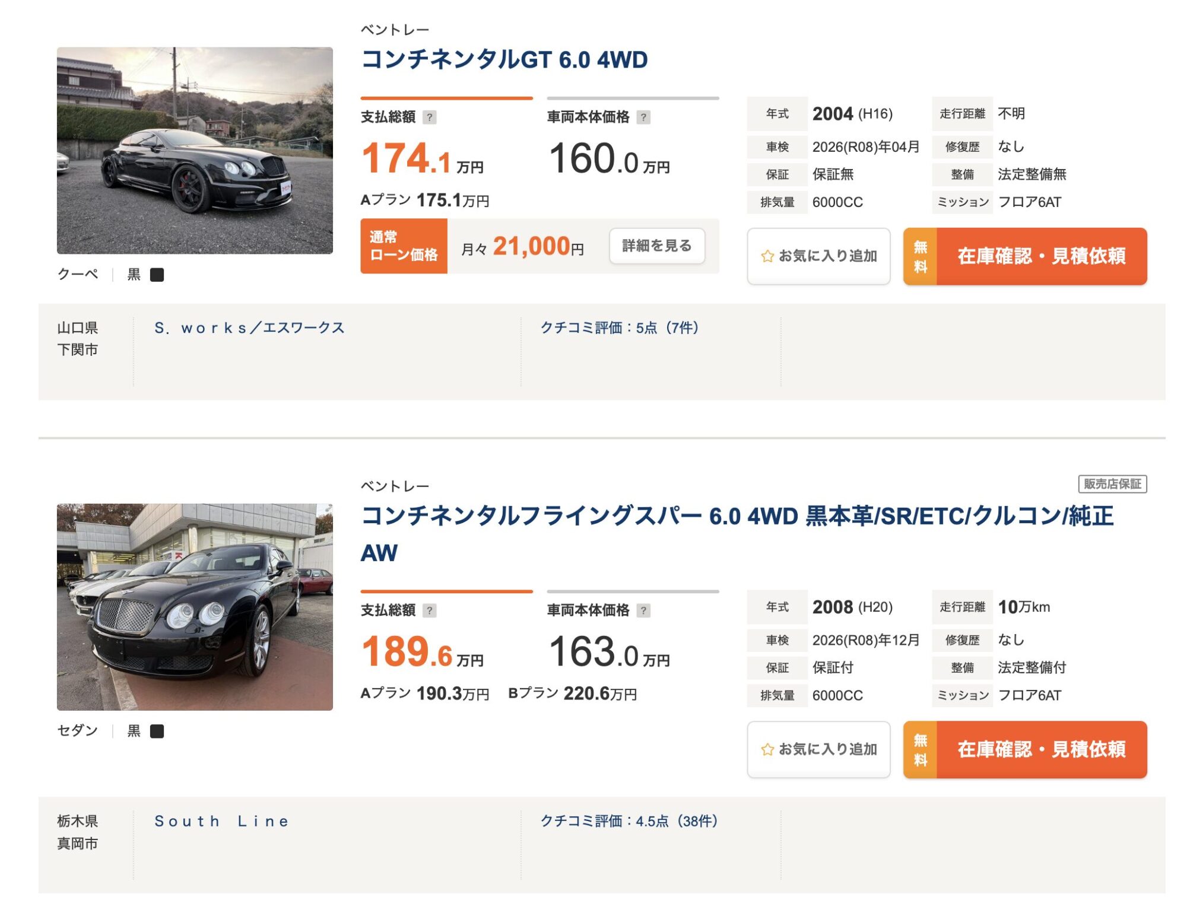Open South Line dealer page
The width and height of the screenshot is (1187, 913).
(221, 822)
